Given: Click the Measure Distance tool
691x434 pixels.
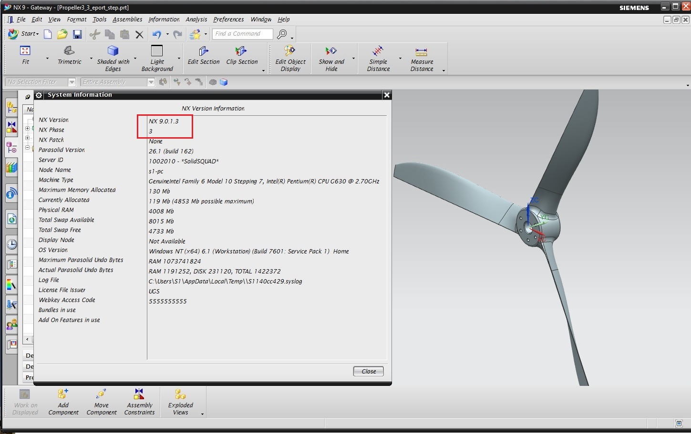Looking at the screenshot, I should 422,58.
